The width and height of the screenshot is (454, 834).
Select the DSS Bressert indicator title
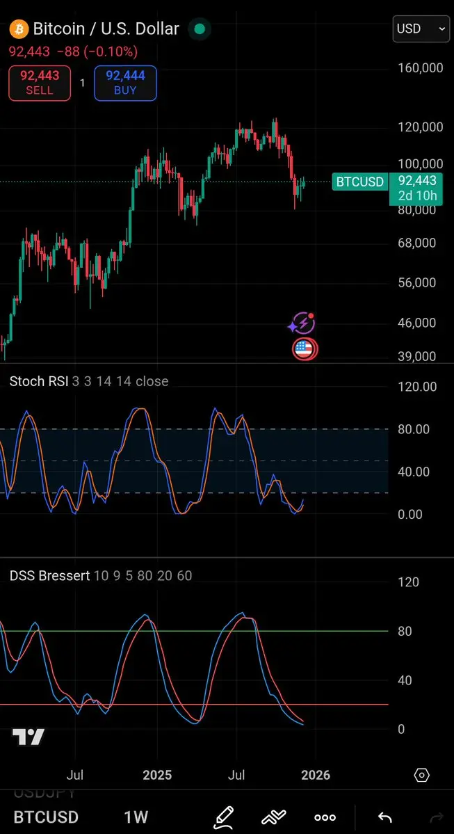pyautogui.click(x=49, y=575)
